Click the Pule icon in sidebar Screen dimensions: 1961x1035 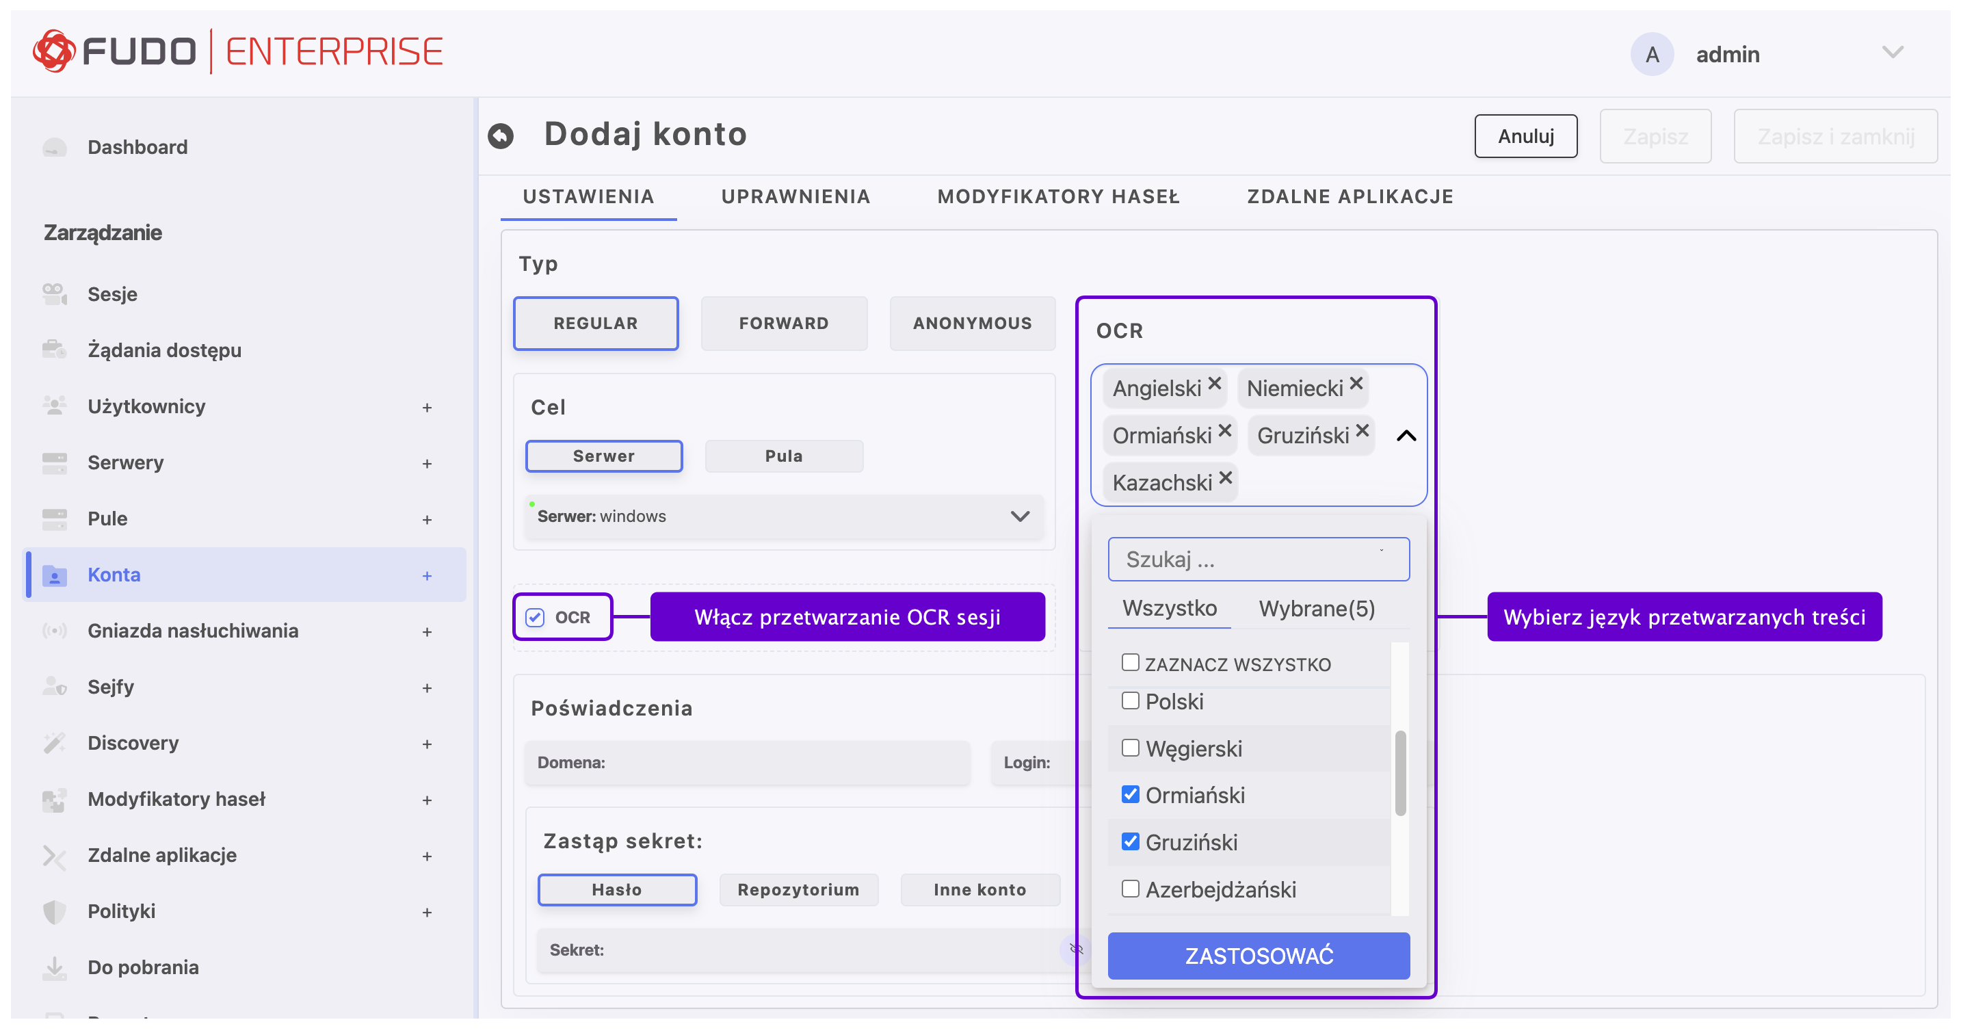point(55,519)
